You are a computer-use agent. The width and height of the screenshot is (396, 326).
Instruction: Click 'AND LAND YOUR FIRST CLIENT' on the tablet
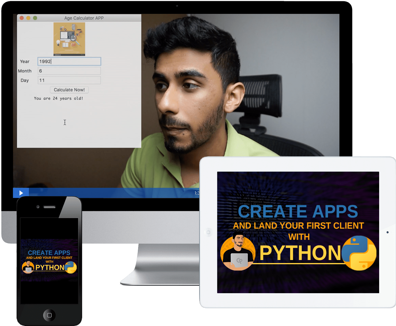click(299, 226)
